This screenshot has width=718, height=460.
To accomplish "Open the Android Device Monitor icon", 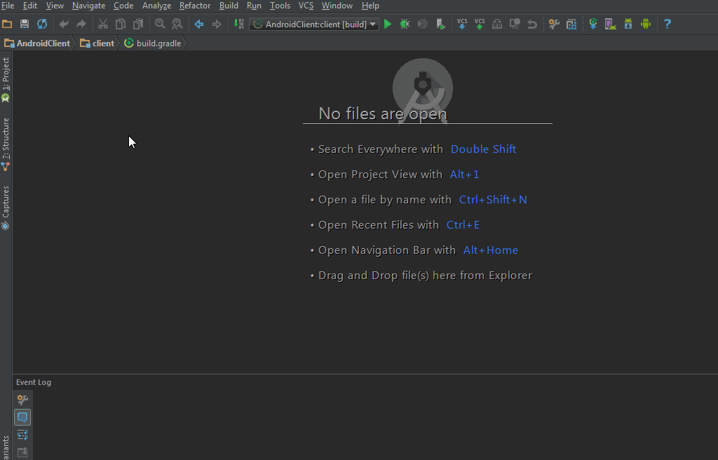I will click(x=646, y=24).
